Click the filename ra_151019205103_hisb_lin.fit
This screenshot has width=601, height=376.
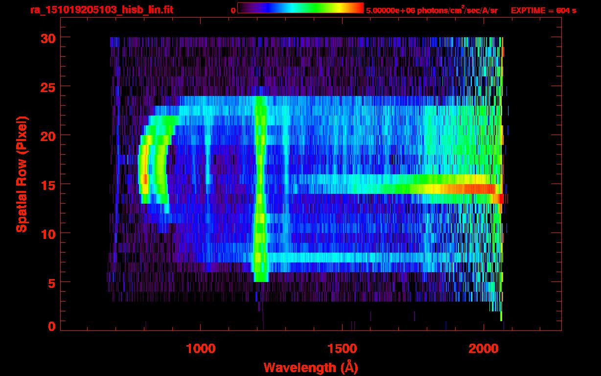[101, 10]
